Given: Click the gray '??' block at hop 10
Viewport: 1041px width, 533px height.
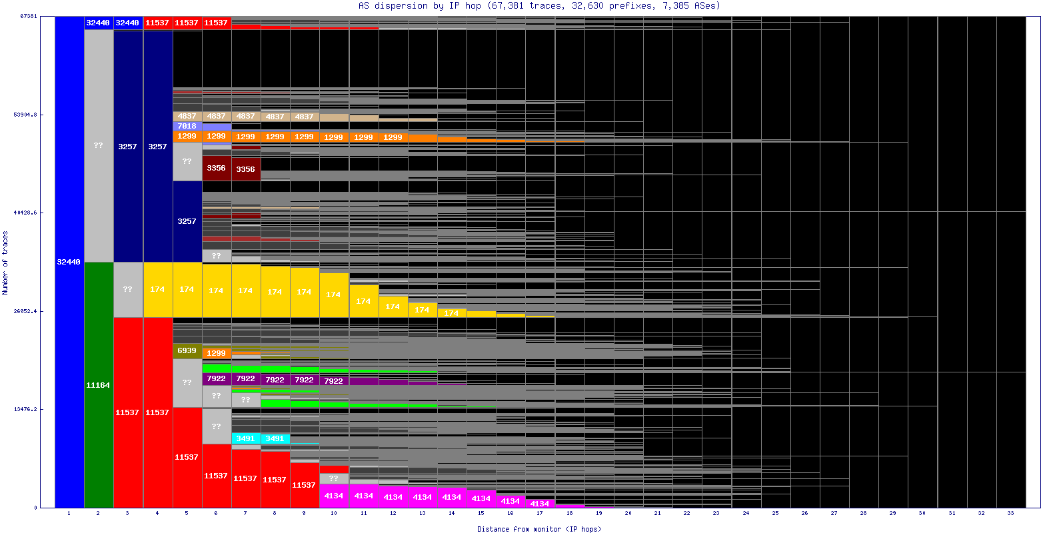Looking at the screenshot, I should (334, 478).
